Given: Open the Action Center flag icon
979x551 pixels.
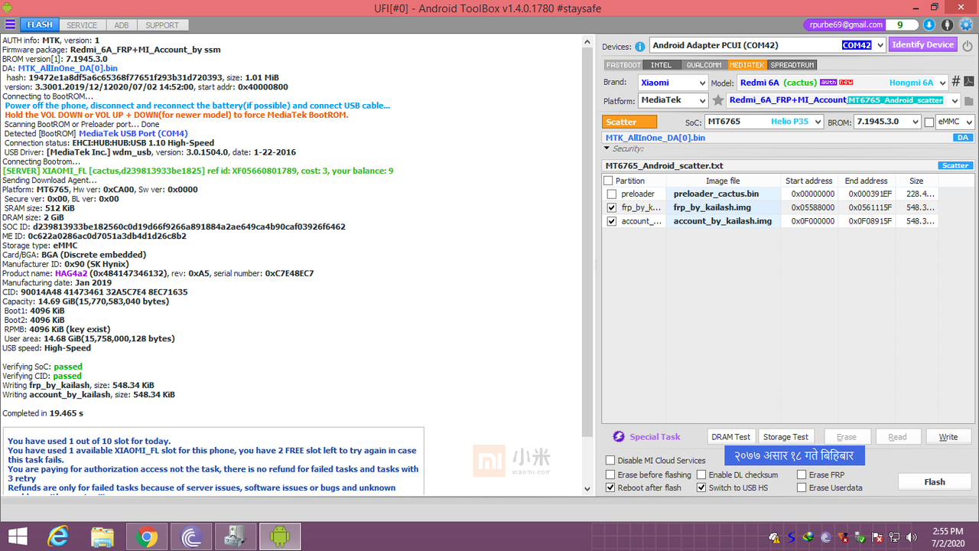Looking at the screenshot, I should tap(876, 538).
